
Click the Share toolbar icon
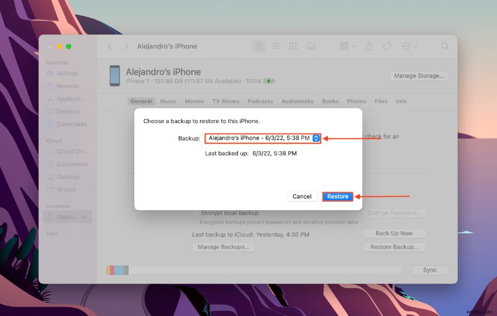pos(369,46)
